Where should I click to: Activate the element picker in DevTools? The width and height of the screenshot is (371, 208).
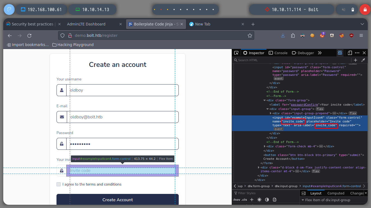tap(236, 53)
